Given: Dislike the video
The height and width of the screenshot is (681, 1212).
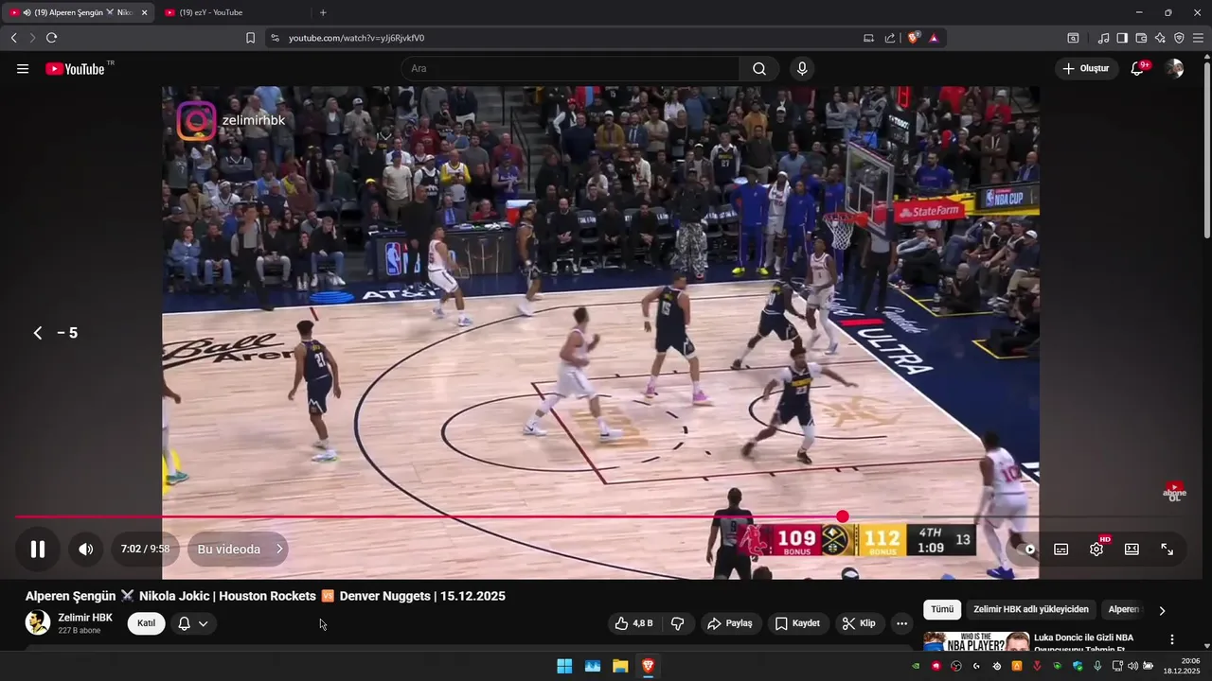Looking at the screenshot, I should 678,623.
